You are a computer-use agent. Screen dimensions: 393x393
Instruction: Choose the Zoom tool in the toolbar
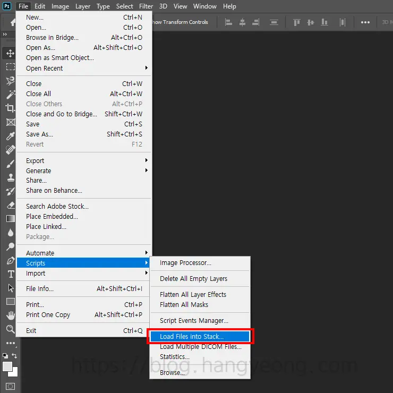coord(10,329)
